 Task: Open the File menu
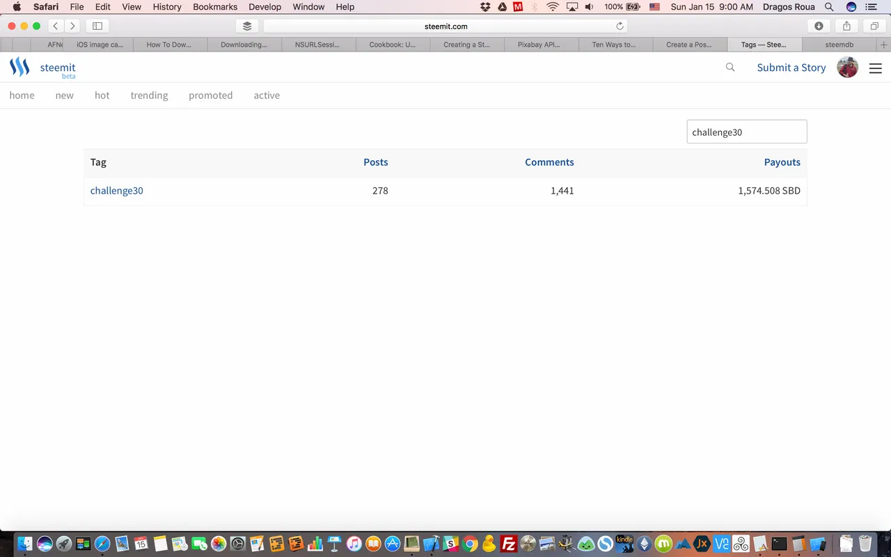pyautogui.click(x=77, y=7)
